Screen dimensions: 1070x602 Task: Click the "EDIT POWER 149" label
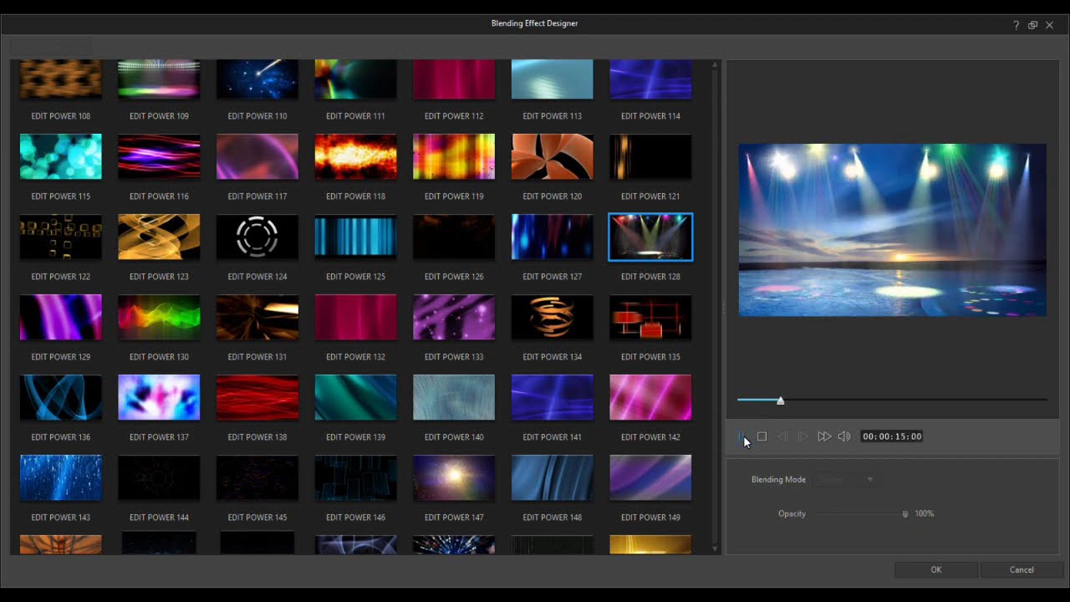[x=650, y=518]
